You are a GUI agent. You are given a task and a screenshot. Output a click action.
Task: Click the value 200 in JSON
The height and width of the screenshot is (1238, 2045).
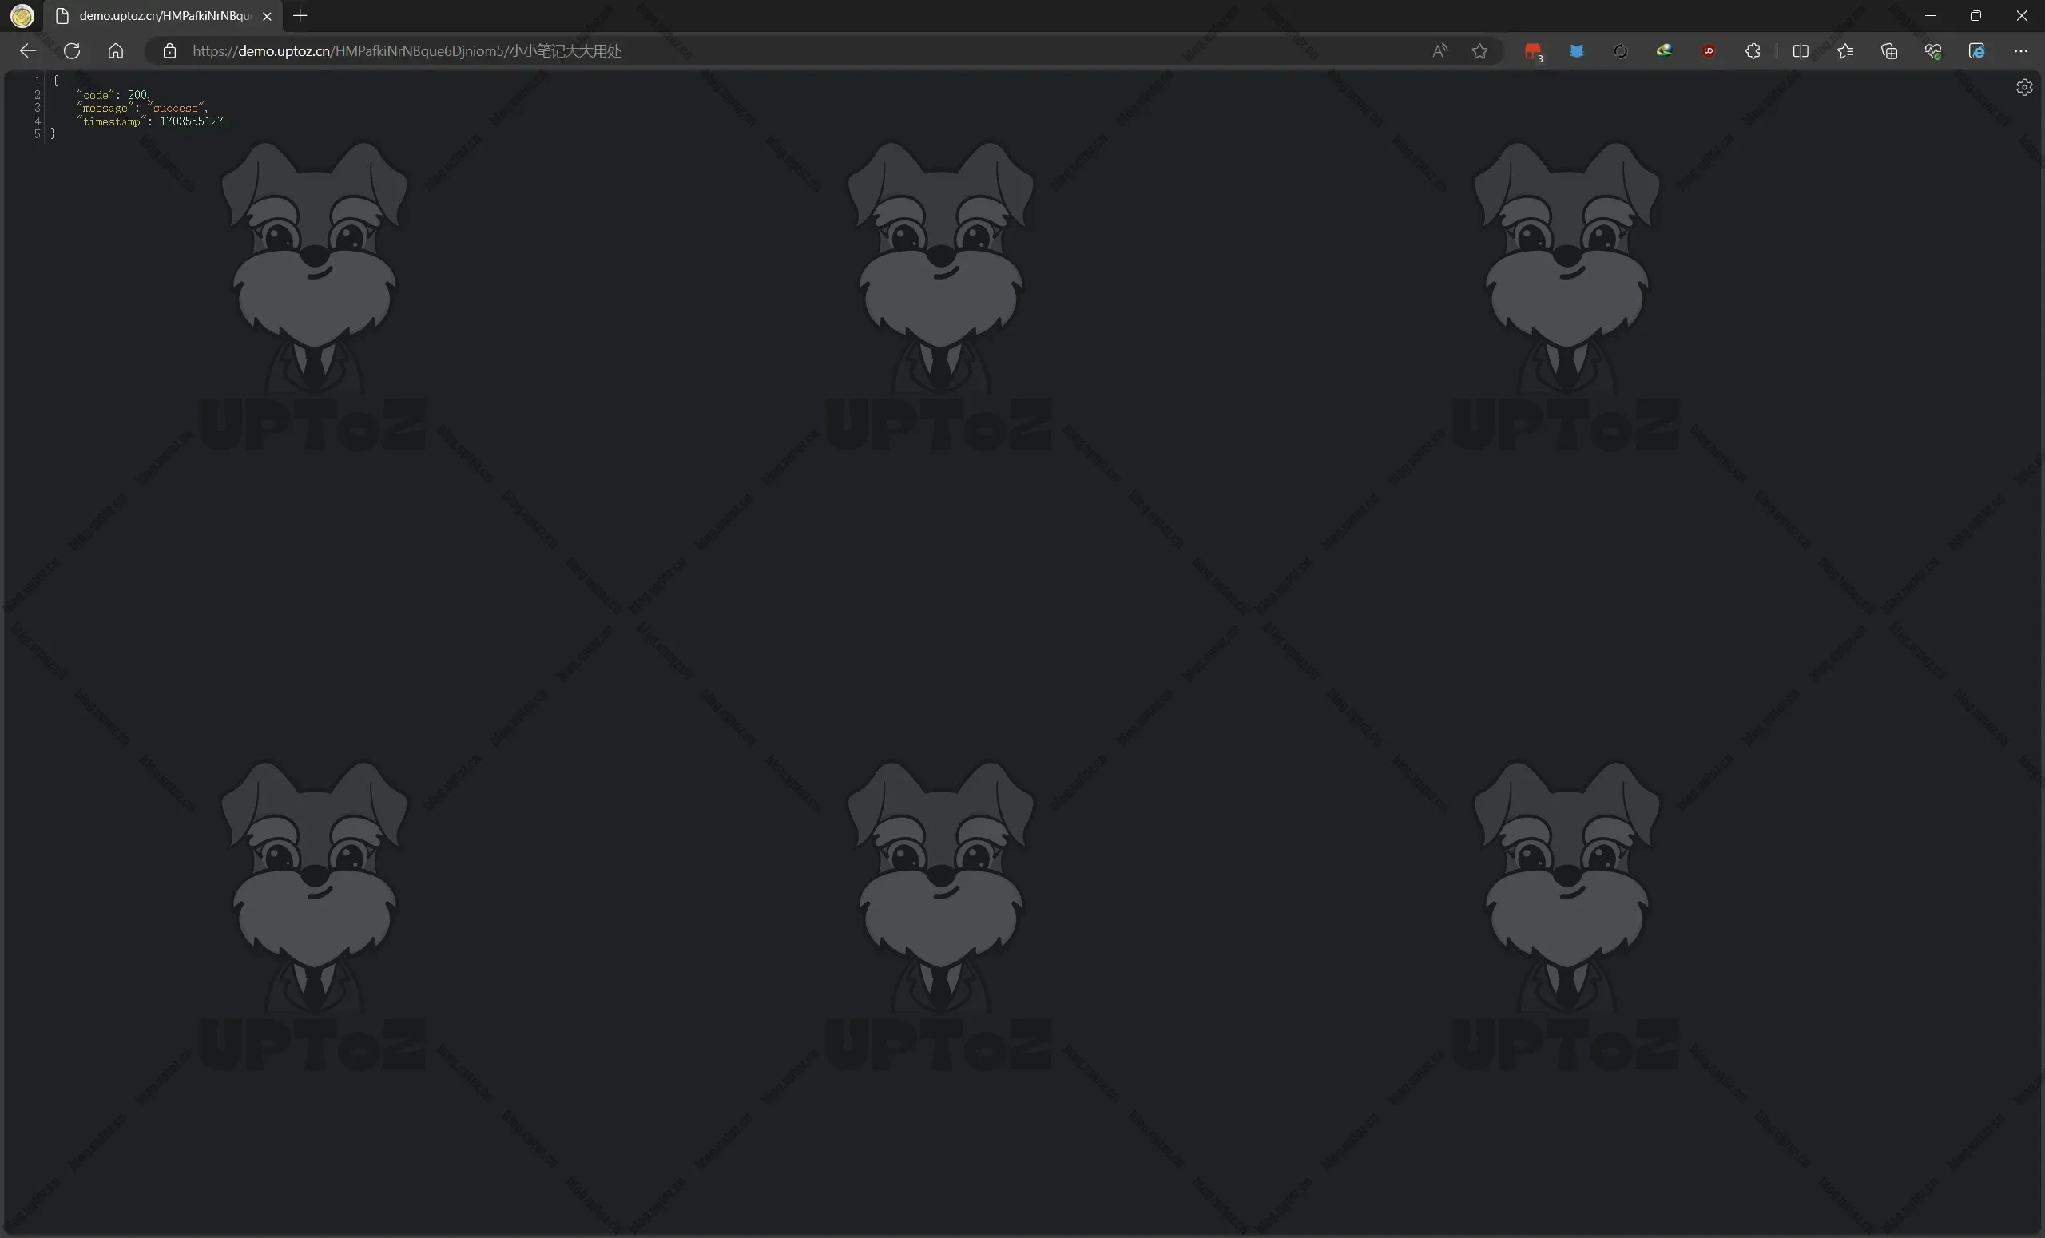point(137,95)
